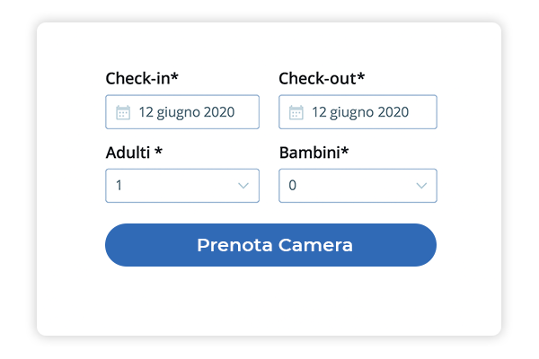Click the Check-out* label
Screen dimensions: 539x359
tap(322, 78)
